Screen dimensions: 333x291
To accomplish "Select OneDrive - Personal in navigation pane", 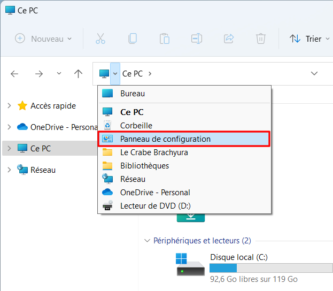I will coord(64,127).
